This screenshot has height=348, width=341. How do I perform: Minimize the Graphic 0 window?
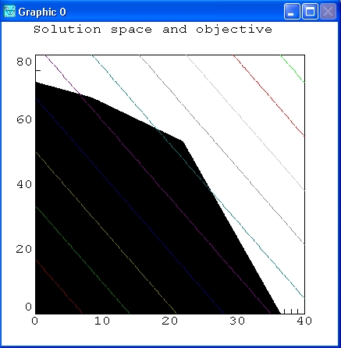[x=292, y=12]
